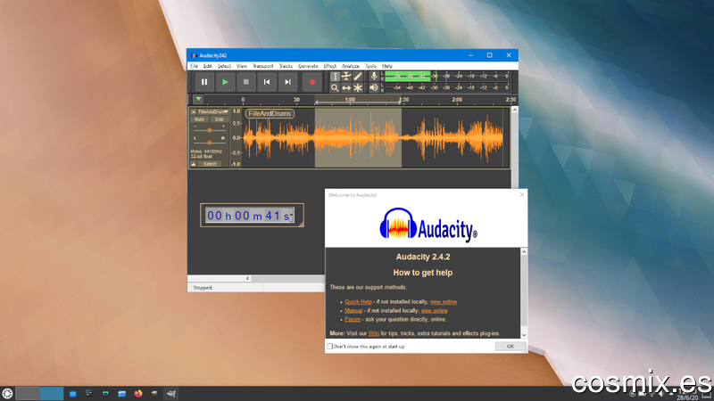
Task: Solo the FifeAndDrums track
Action: coord(219,119)
